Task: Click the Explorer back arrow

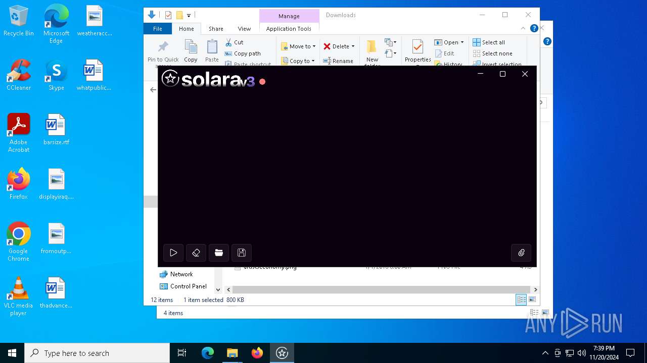Action: 153,90
